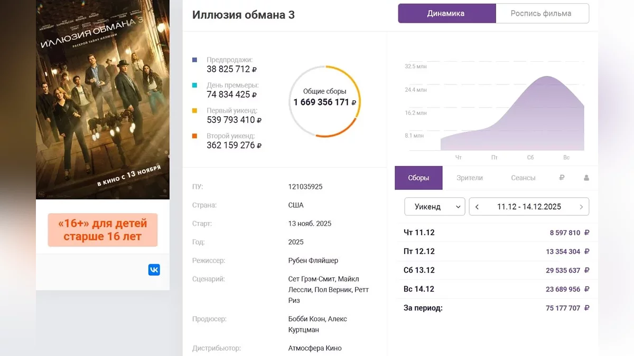Screen dimensions: 634x356
Task: Switch to viewers person icon view
Action: coord(586,178)
